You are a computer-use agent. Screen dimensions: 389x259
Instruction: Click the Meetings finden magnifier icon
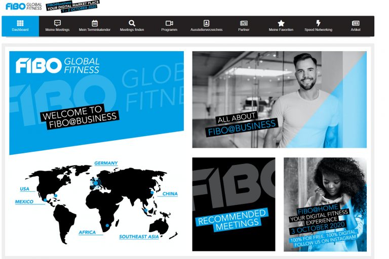point(132,23)
